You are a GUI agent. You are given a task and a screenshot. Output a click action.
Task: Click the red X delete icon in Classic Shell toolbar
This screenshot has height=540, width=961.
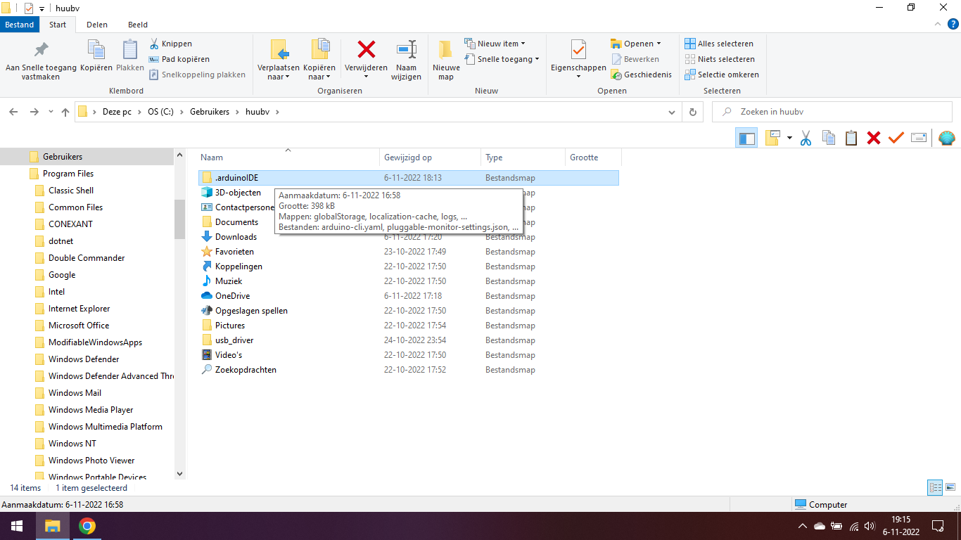pyautogui.click(x=874, y=138)
